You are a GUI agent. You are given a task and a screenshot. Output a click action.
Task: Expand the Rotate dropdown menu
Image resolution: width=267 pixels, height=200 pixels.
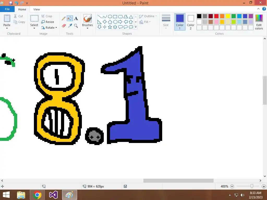click(56, 28)
